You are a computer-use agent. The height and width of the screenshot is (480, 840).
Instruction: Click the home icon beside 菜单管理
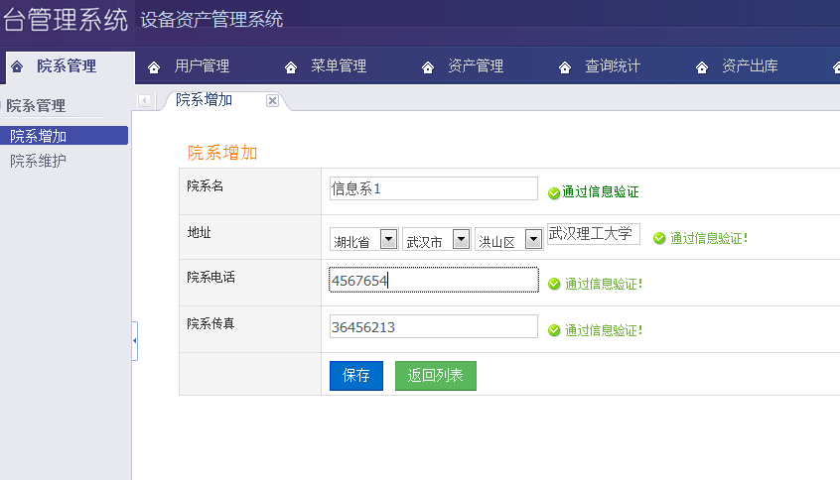[x=291, y=67]
